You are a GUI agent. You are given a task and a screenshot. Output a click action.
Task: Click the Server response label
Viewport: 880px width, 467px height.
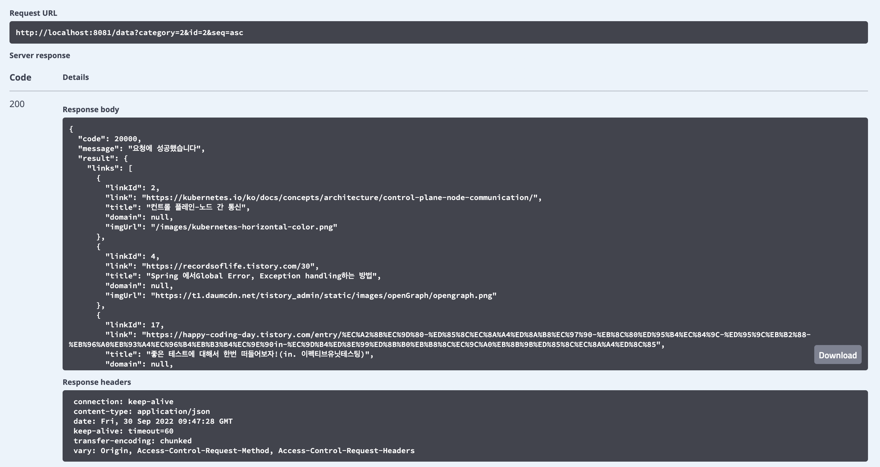[40, 56]
